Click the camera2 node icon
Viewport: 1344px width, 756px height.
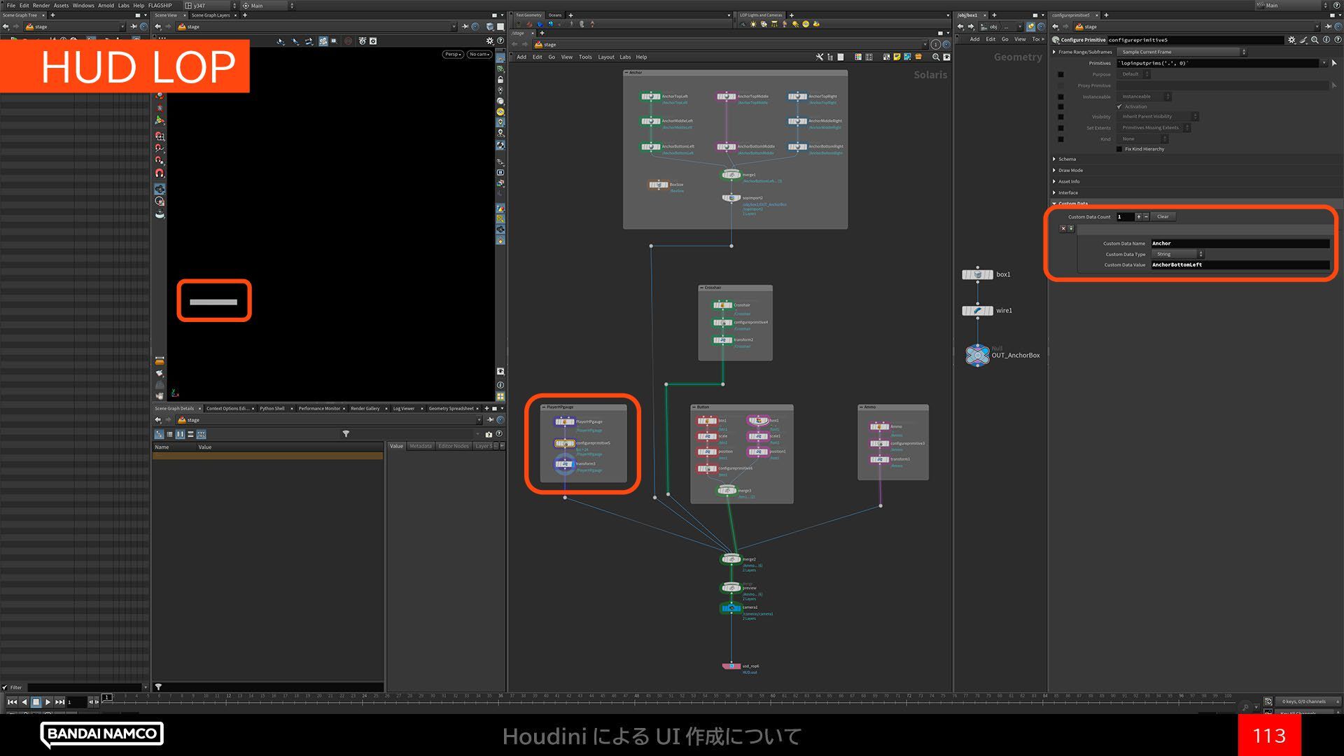(731, 608)
